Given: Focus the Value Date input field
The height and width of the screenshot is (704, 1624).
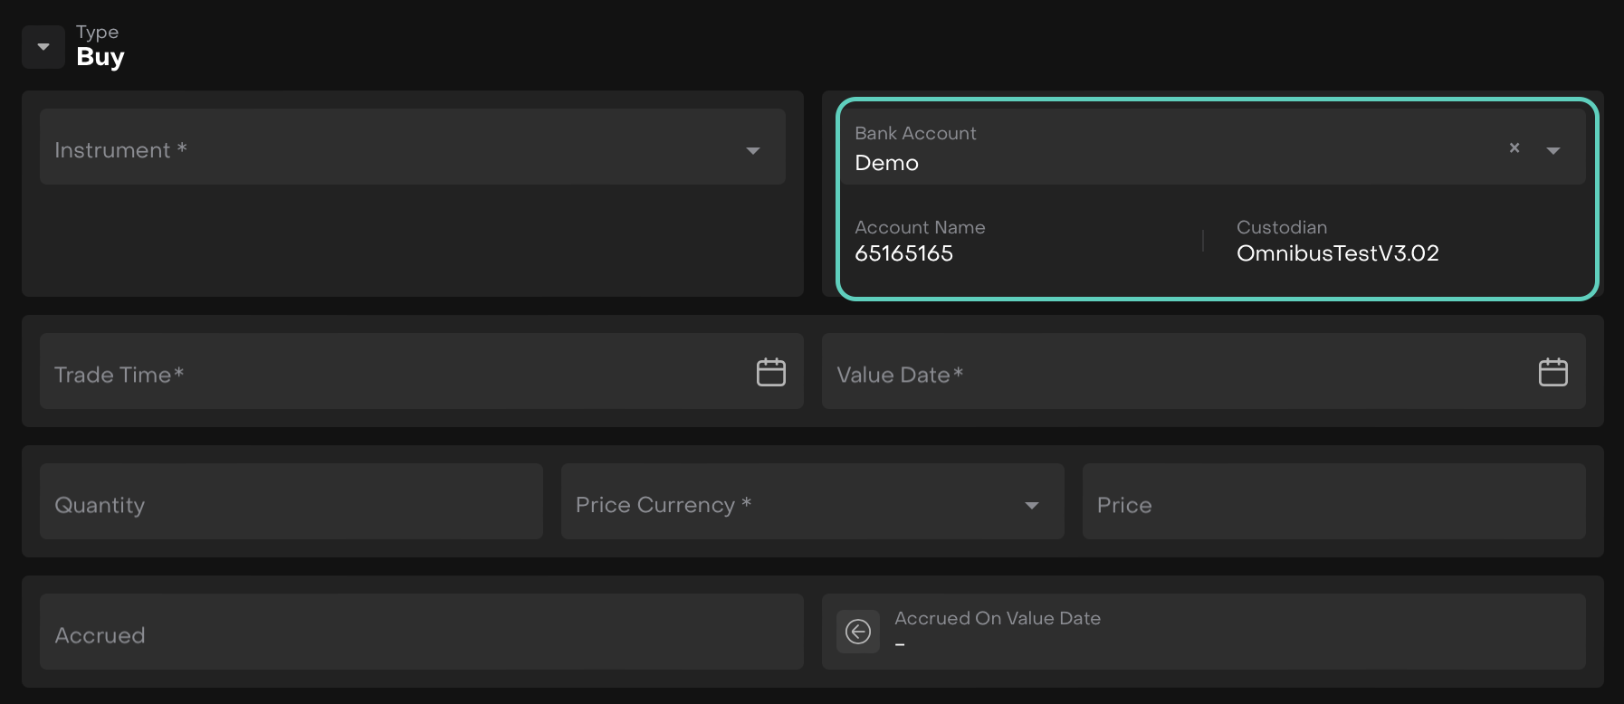Looking at the screenshot, I should point(1168,373).
